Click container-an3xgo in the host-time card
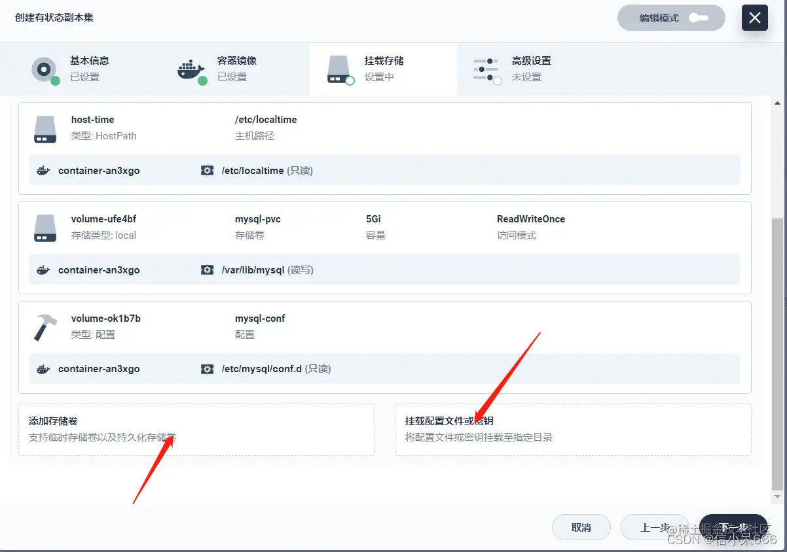Screen dimensions: 787x552 tap(99, 171)
